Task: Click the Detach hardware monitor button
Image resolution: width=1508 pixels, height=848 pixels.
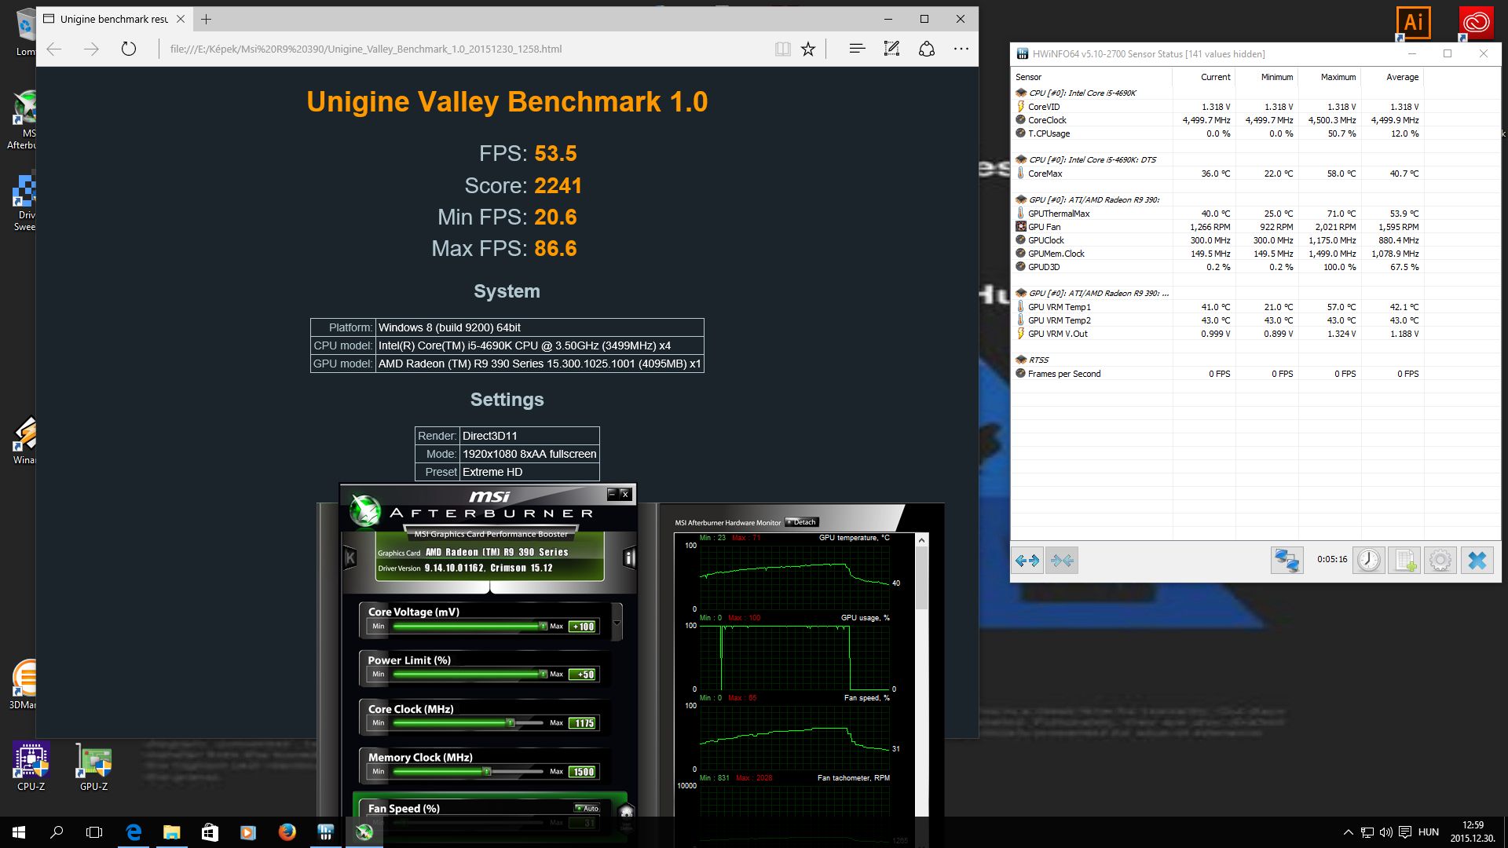Action: coord(802,522)
